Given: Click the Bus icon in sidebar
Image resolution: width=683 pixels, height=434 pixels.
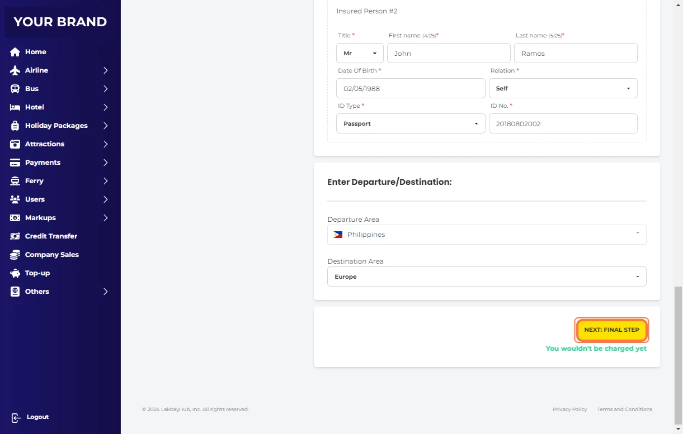Looking at the screenshot, I should 15,89.
